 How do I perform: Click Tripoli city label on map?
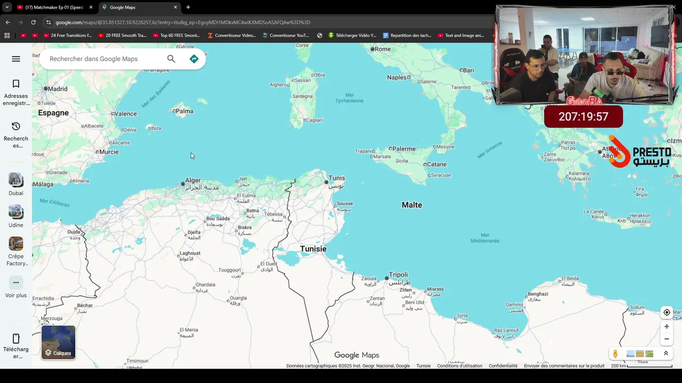(x=399, y=275)
